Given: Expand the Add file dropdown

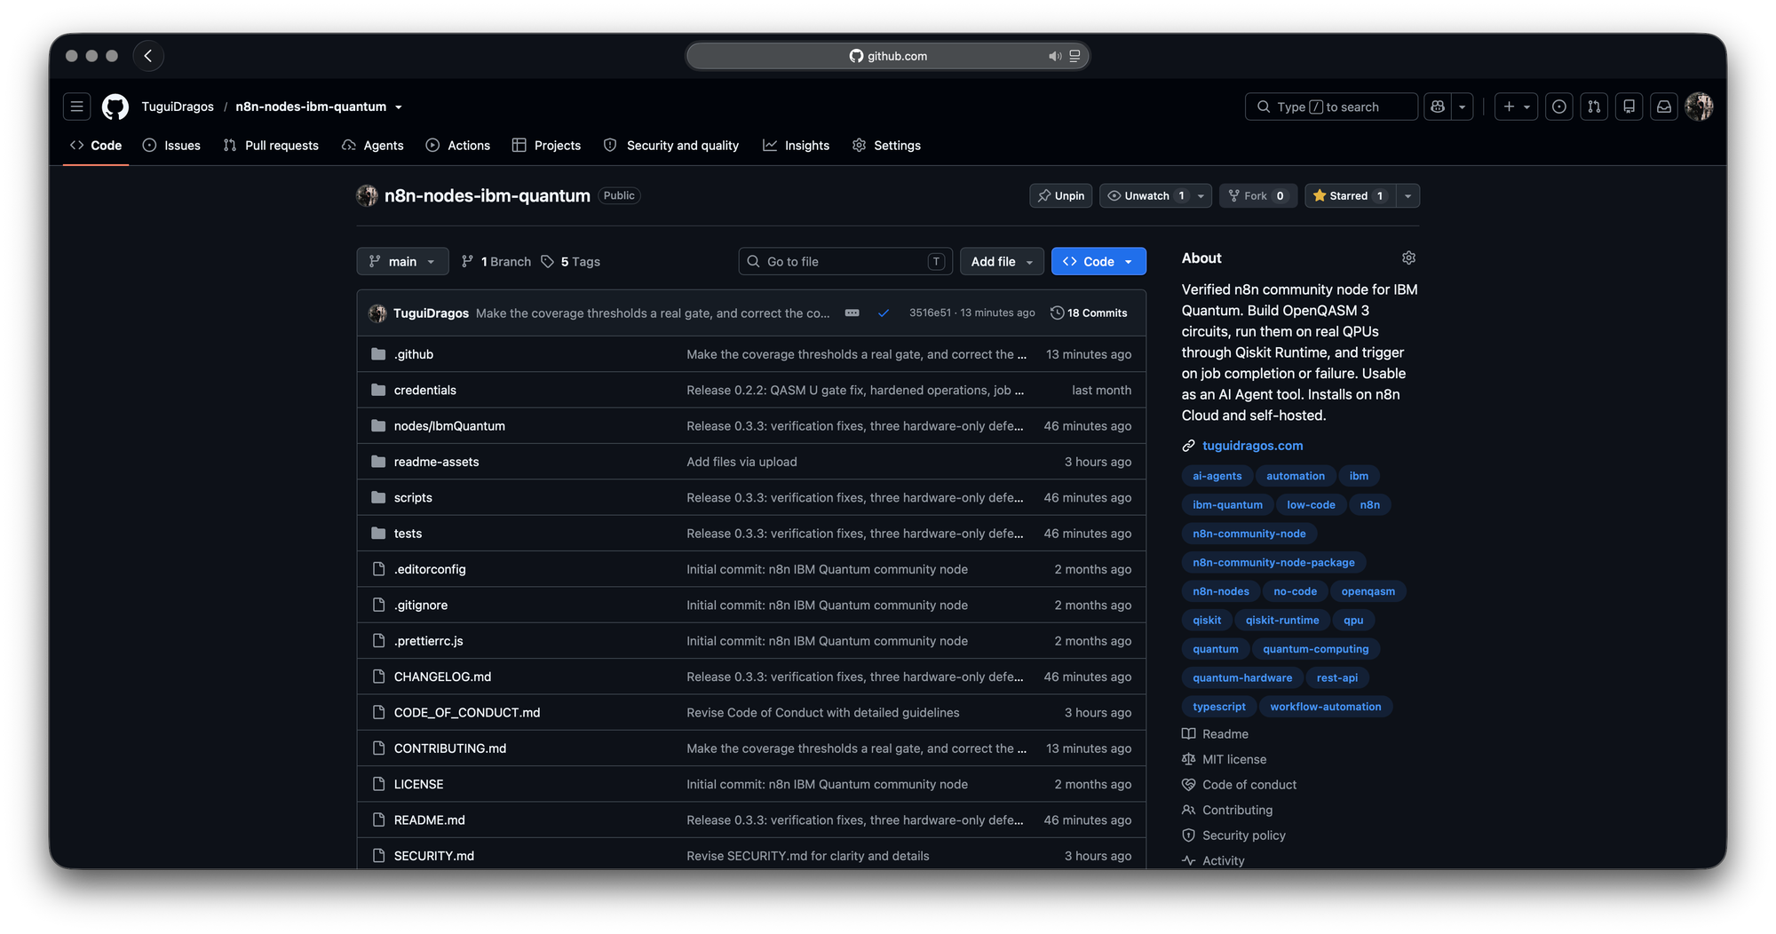Looking at the screenshot, I should coord(1002,261).
